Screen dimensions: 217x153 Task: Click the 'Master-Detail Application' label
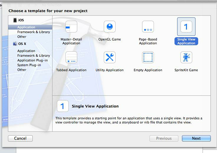[x=71, y=41]
